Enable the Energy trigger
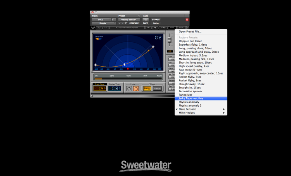Screen dimensions: 291x176 point(147,88)
